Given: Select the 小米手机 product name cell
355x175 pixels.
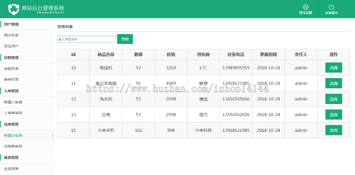Looking at the screenshot, I should coord(106,130).
